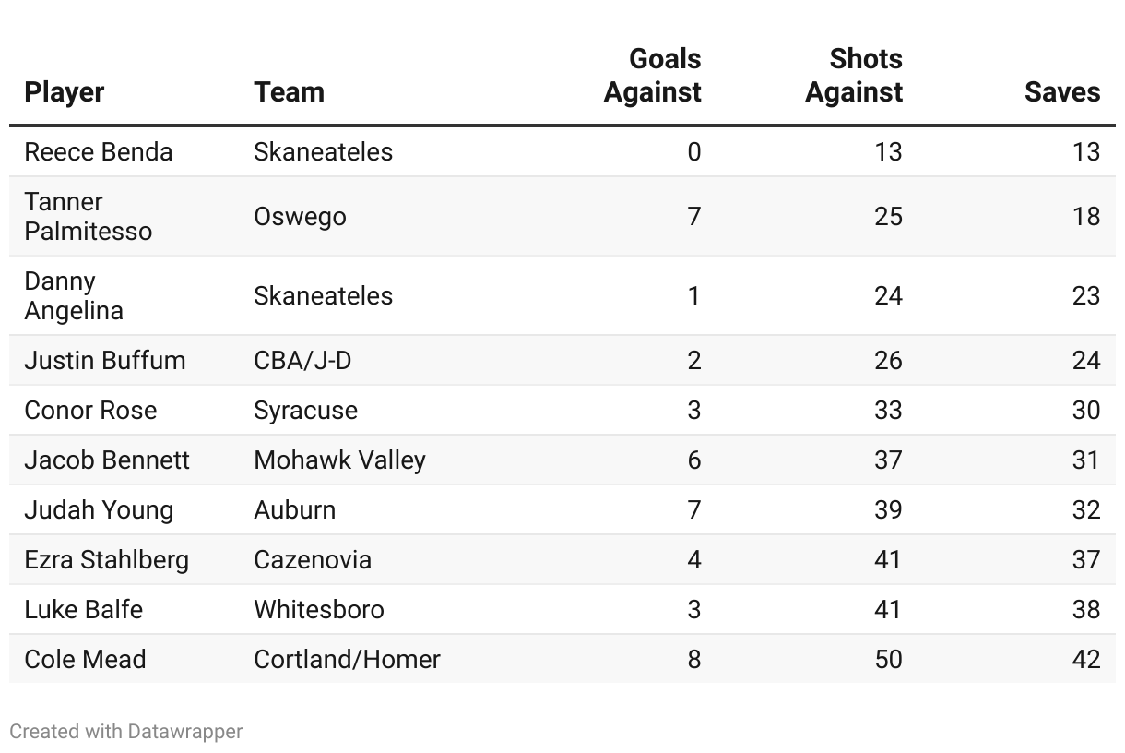Select Cole Mead's saves value 42

pyautogui.click(x=1085, y=659)
